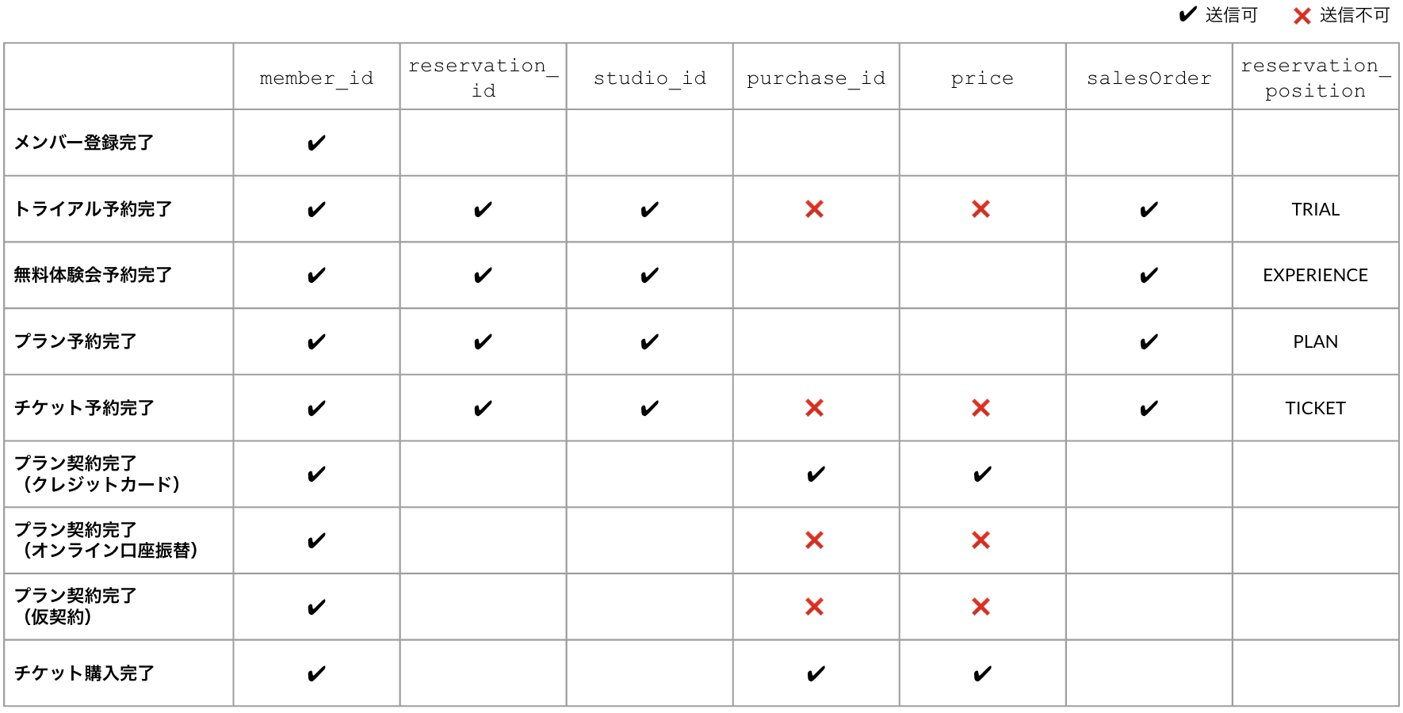Click the TICKET cell value

coord(1315,408)
